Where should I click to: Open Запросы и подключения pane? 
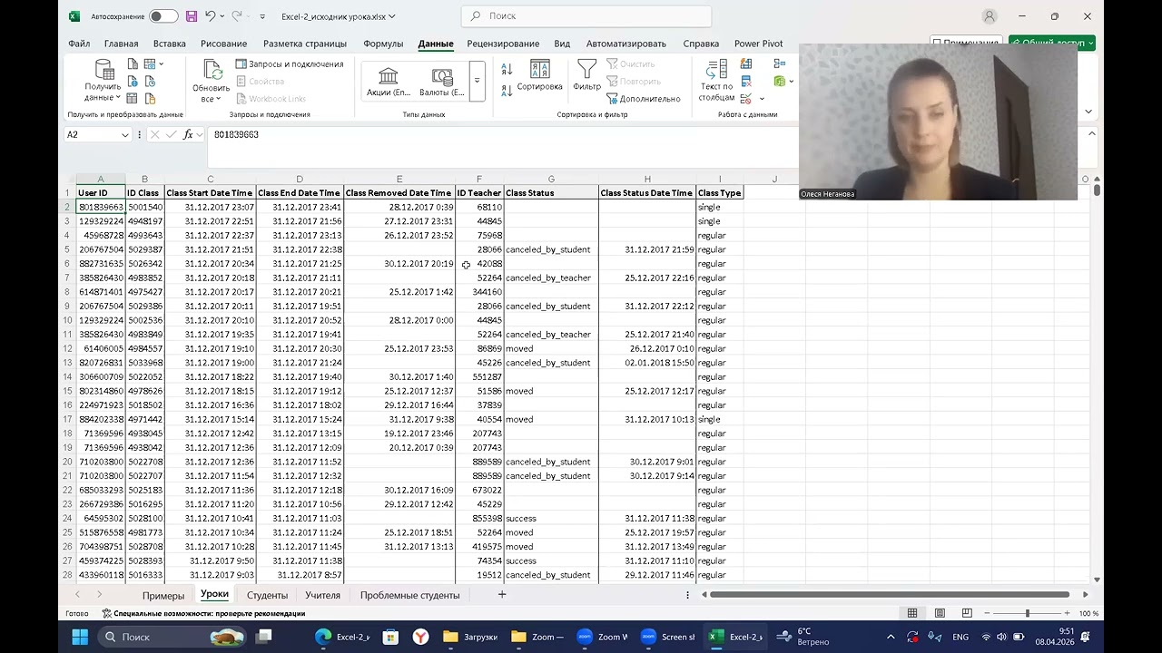[289, 64]
